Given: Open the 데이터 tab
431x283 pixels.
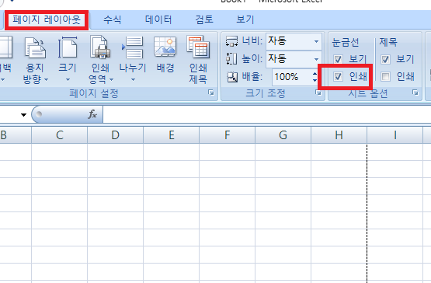Looking at the screenshot, I should click(158, 19).
